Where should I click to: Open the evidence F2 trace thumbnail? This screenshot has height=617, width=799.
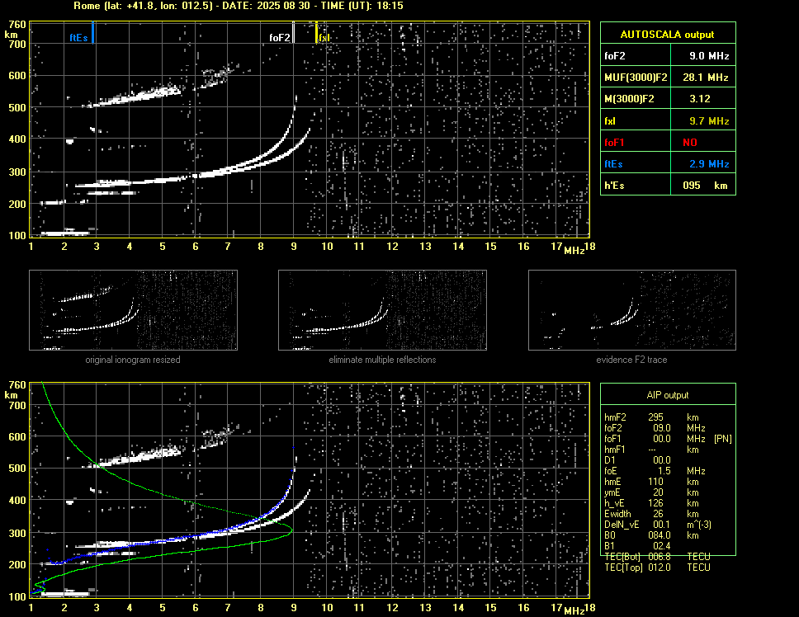pos(632,310)
